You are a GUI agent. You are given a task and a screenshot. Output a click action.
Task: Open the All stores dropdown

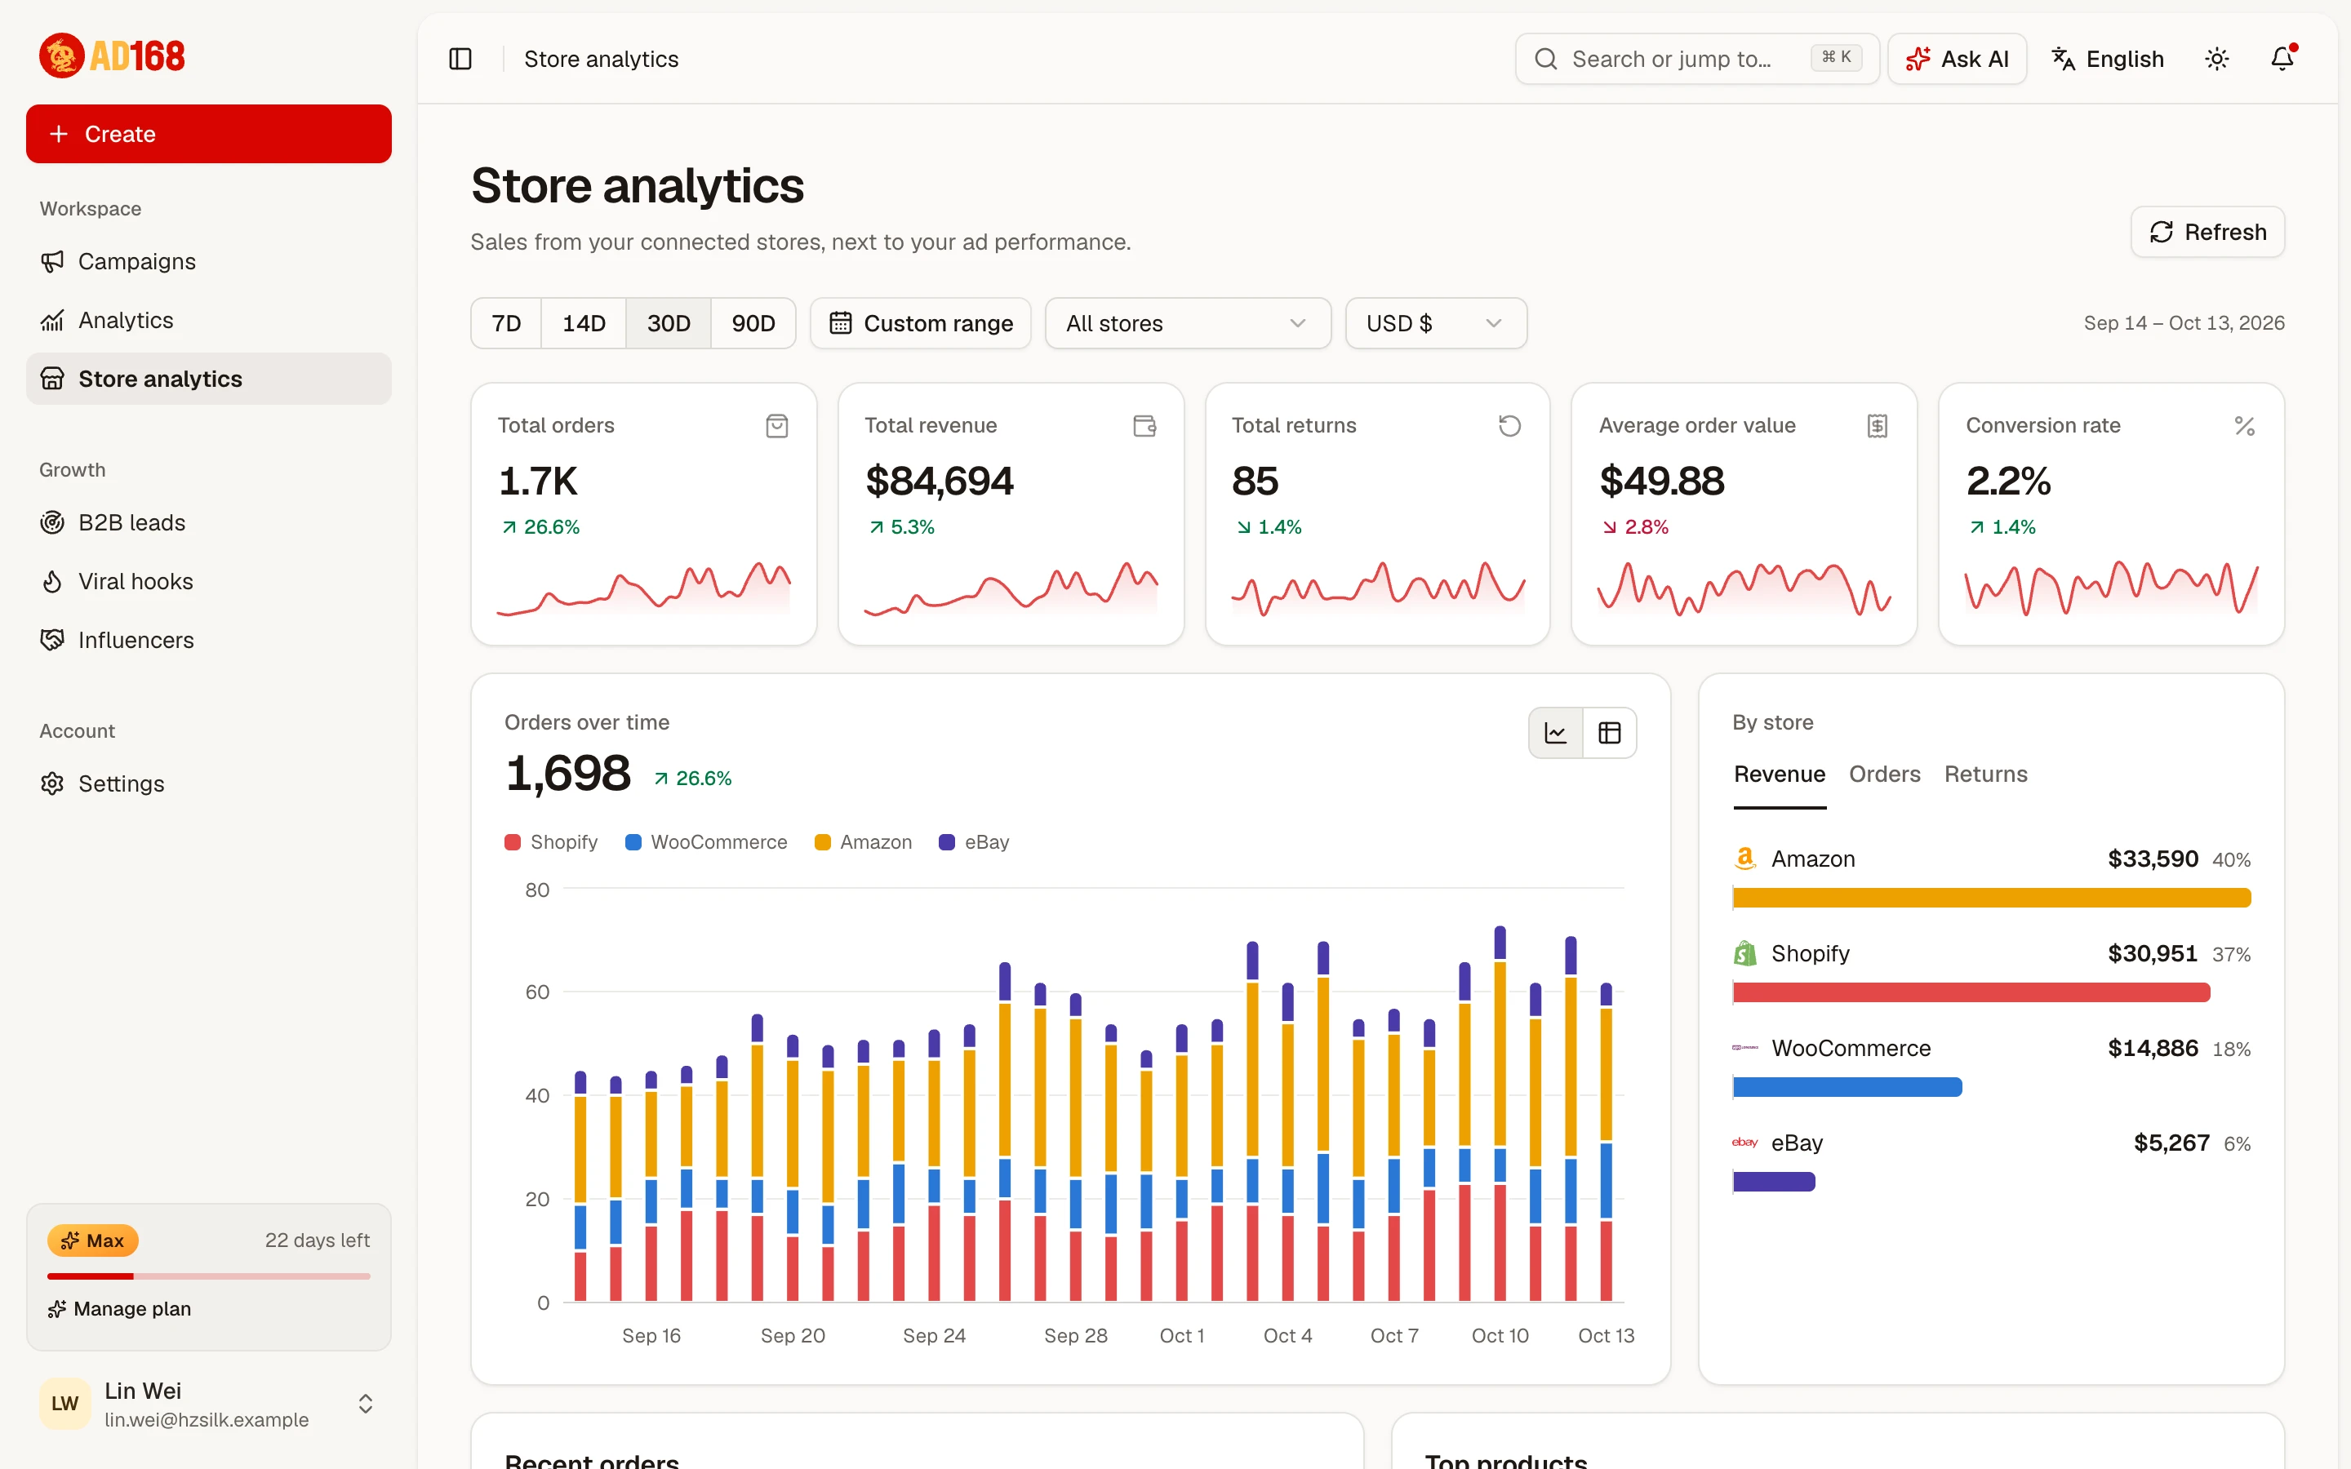[x=1187, y=323]
